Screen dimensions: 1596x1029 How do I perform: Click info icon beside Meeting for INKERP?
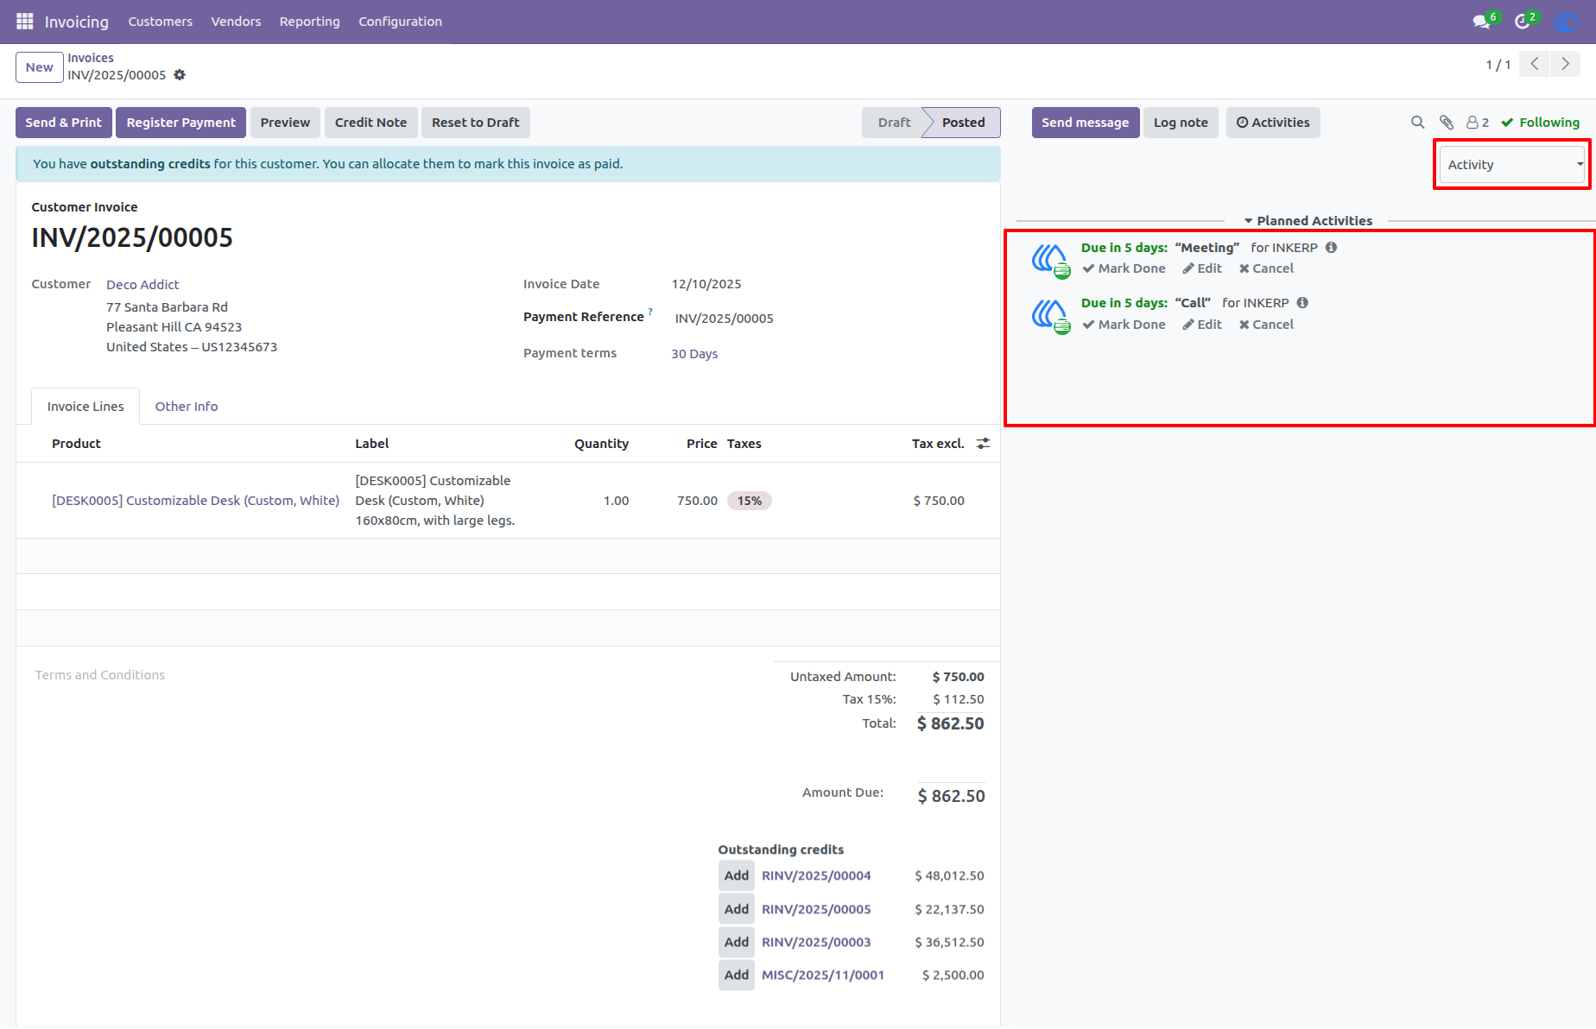pos(1332,248)
